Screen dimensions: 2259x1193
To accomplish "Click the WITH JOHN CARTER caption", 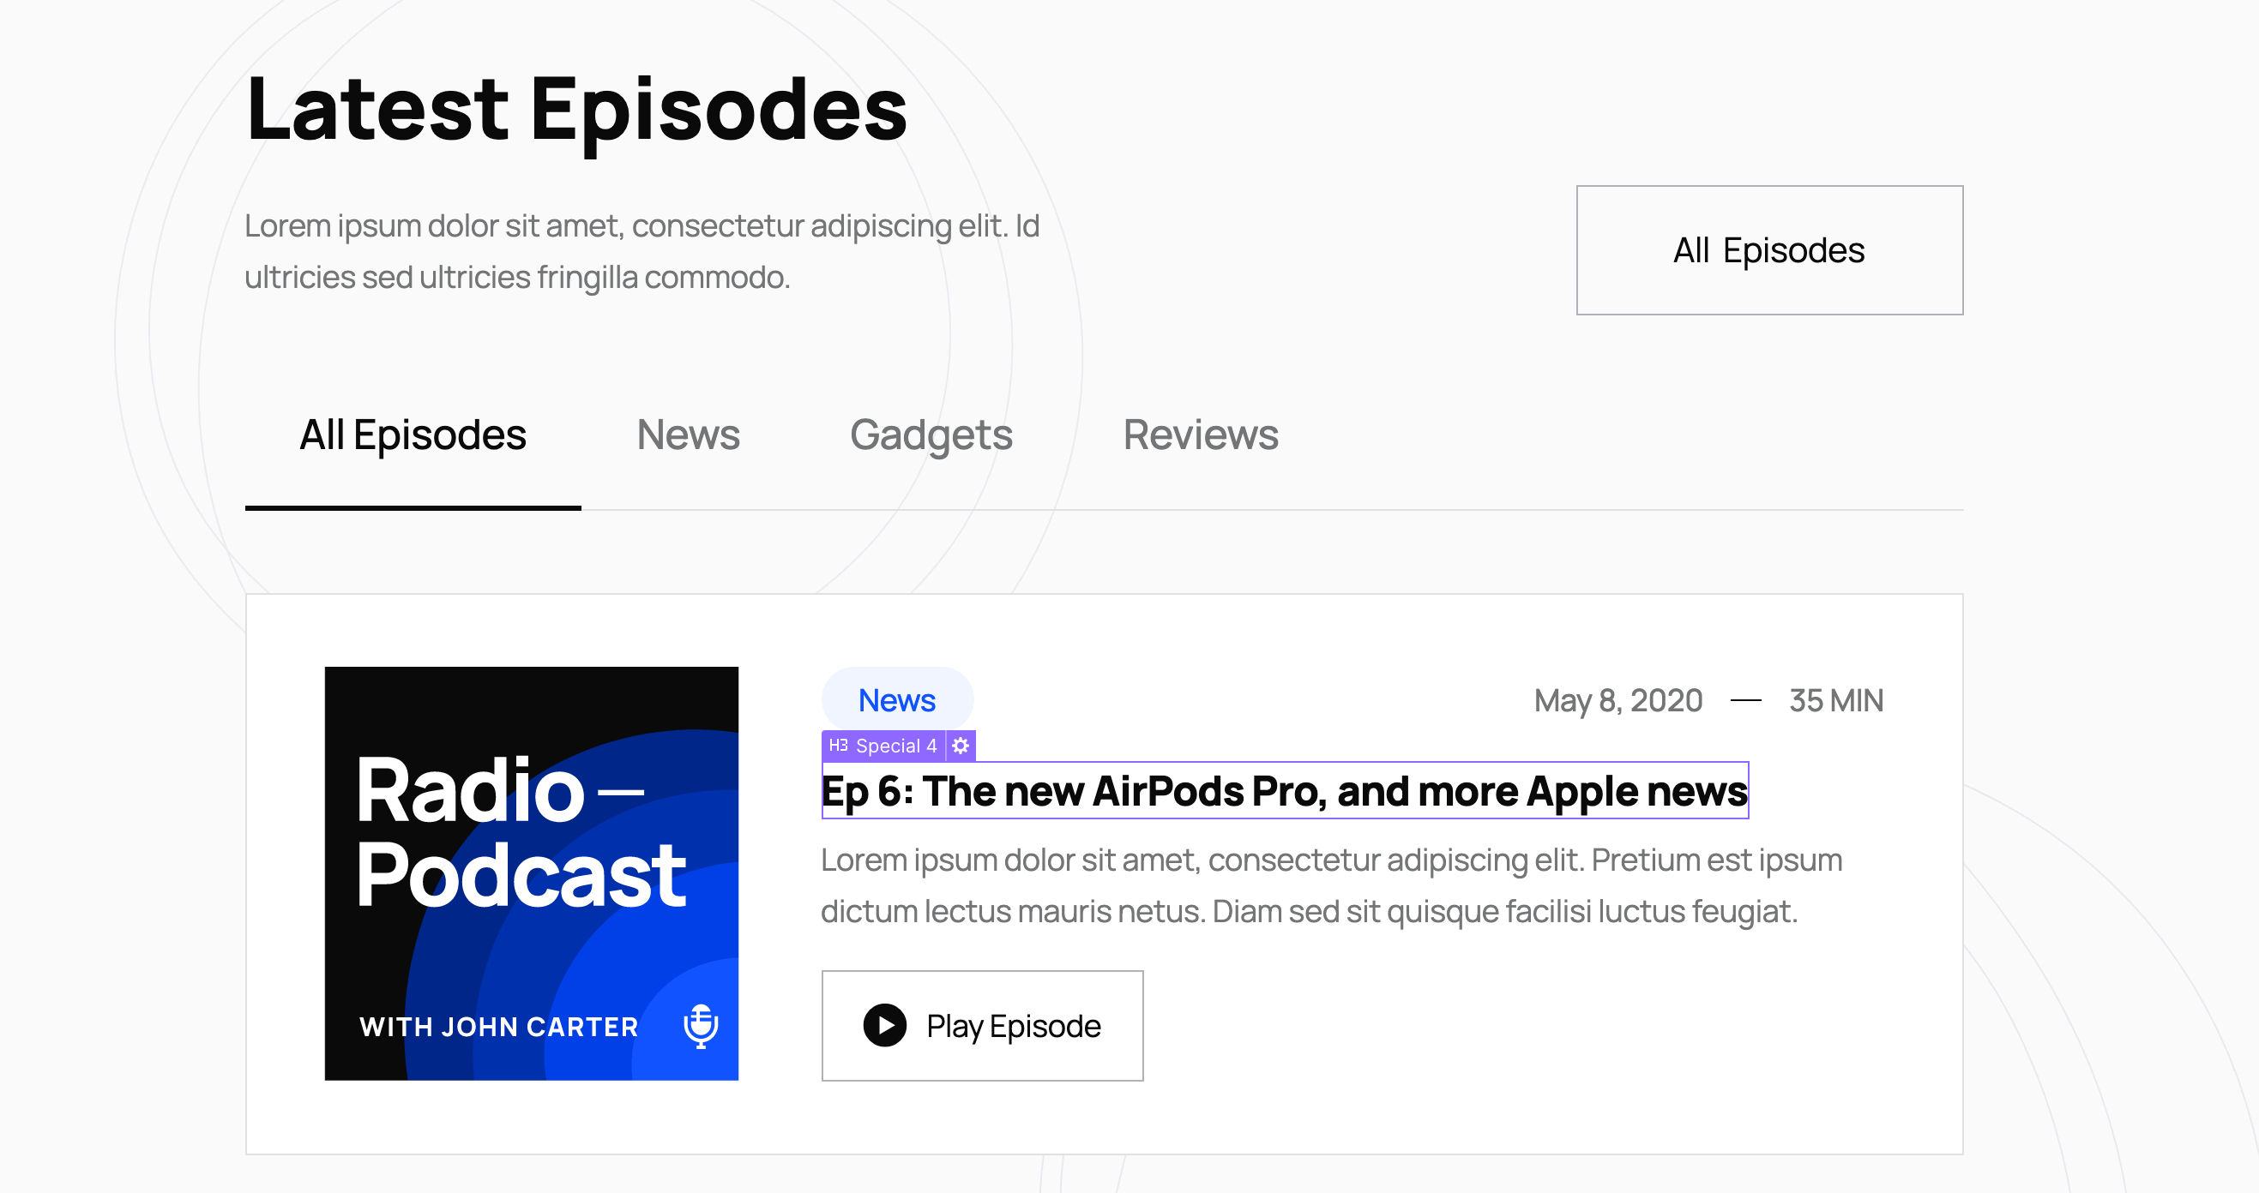I will click(x=499, y=1027).
